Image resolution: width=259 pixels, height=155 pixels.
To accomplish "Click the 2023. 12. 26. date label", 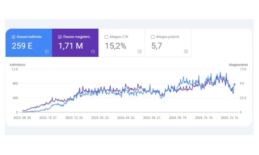I will [x=74, y=118].
